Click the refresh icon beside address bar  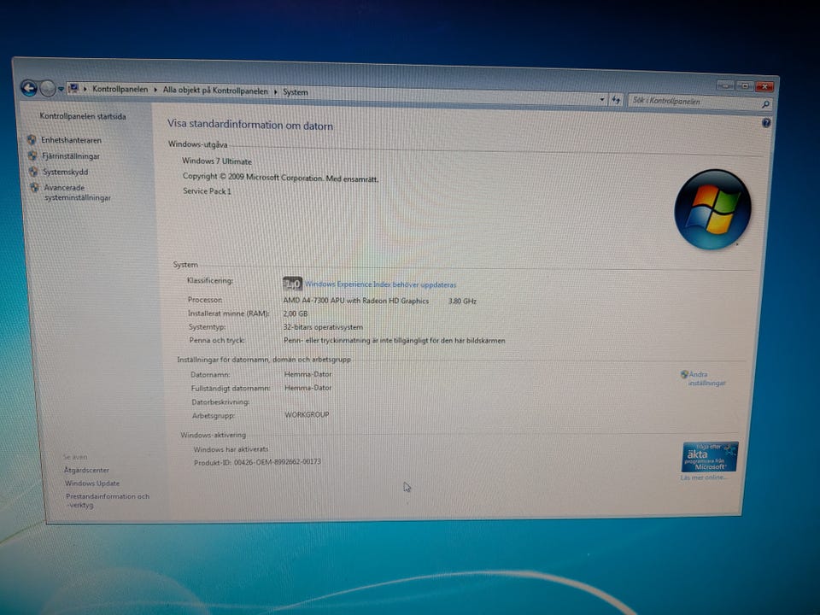click(x=616, y=99)
